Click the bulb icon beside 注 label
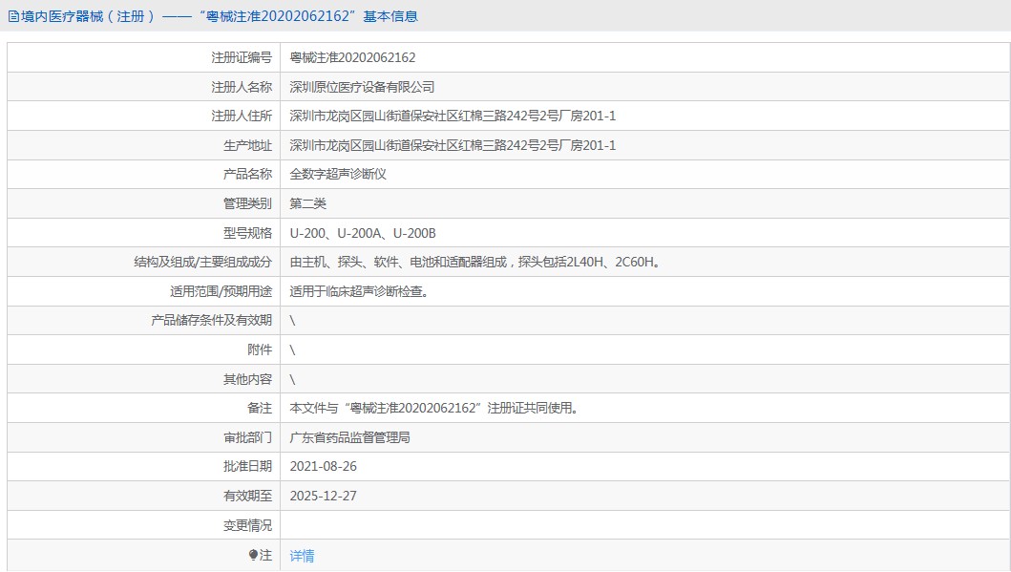 253,555
